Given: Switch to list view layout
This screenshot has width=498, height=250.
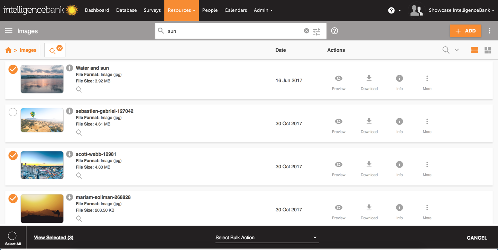Looking at the screenshot, I should [474, 50].
